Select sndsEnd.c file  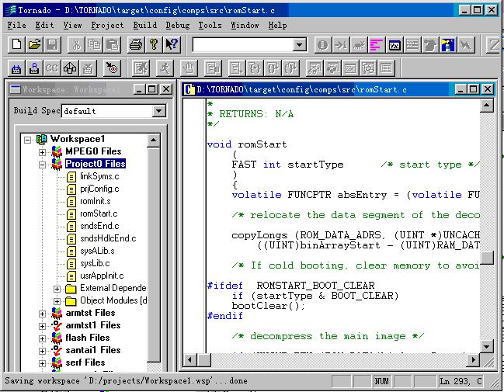click(99, 226)
